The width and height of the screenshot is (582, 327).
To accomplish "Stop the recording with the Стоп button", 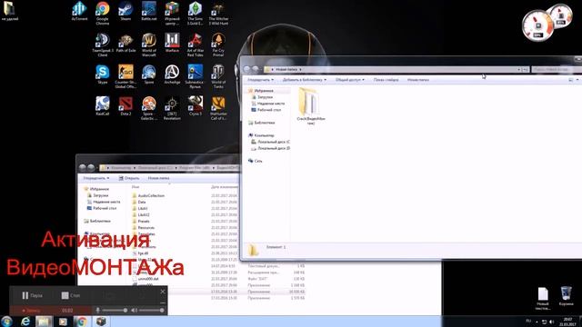I will pos(71,295).
